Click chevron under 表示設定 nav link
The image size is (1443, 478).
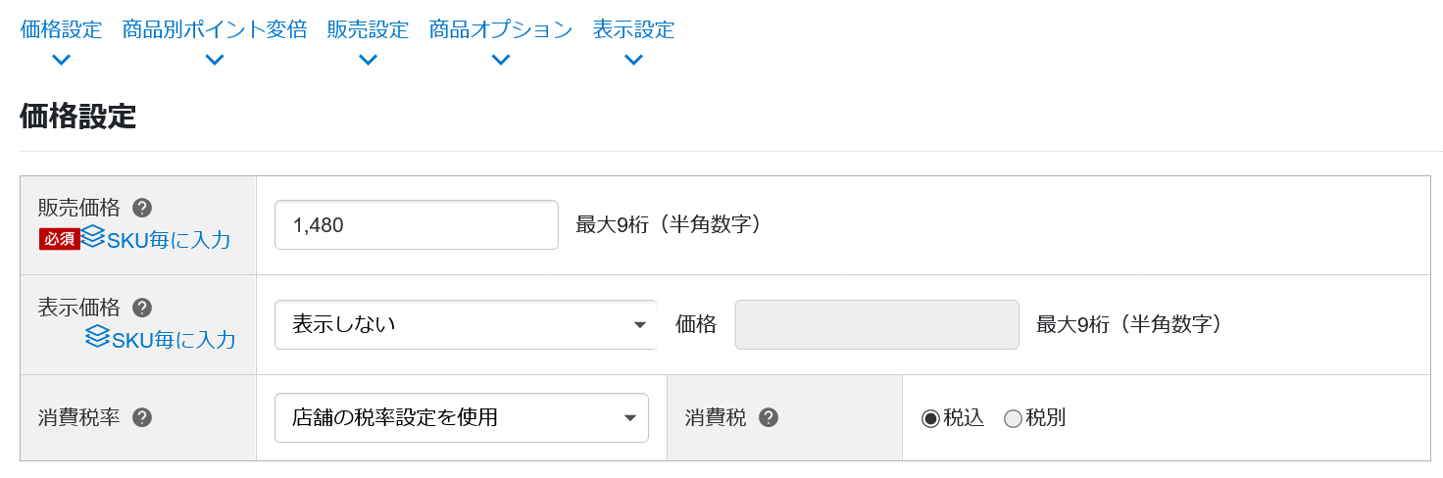point(633,60)
